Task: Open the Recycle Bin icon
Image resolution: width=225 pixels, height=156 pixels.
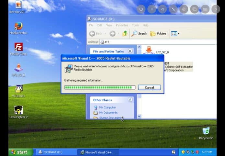Action: 206,131
